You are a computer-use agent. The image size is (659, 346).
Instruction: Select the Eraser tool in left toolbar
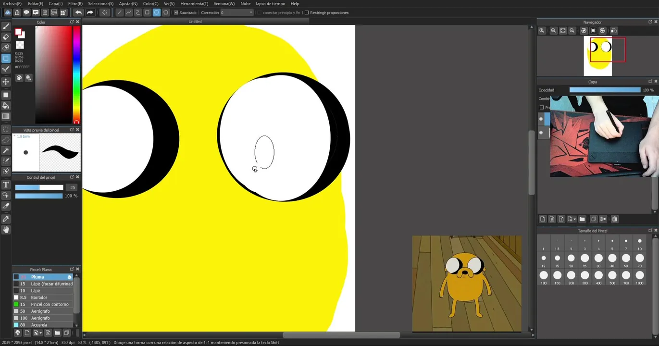pos(6,37)
